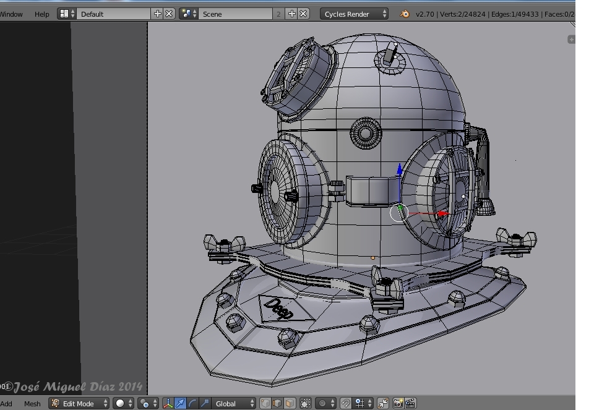Open the Edit Mode dropdown

coord(79,403)
